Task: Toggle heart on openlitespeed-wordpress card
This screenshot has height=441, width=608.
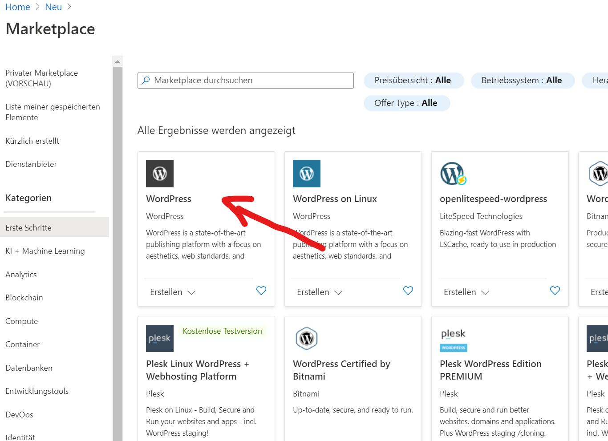Action: [x=555, y=291]
